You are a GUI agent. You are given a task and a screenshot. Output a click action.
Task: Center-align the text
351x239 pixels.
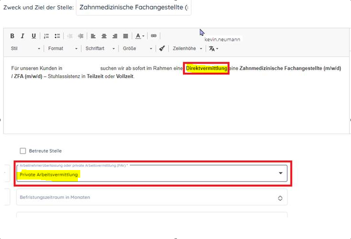point(104,36)
